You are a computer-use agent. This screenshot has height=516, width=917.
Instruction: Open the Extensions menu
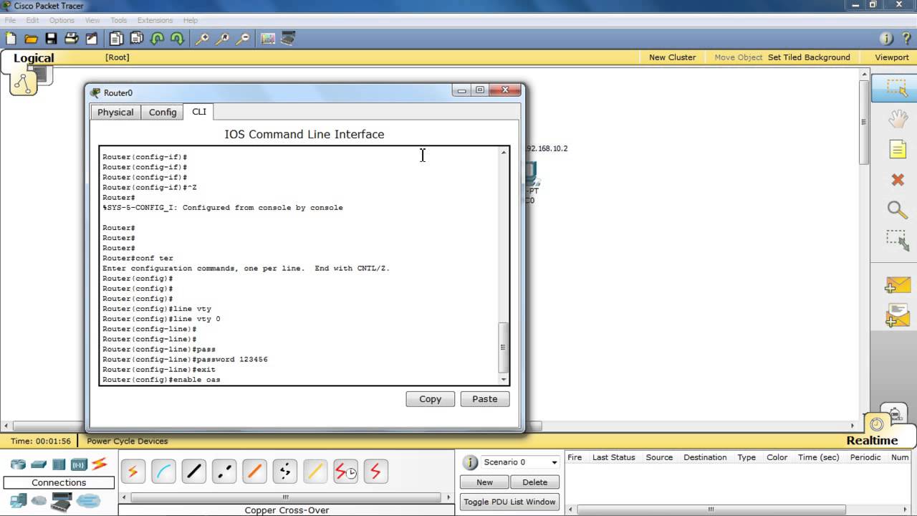click(x=155, y=20)
